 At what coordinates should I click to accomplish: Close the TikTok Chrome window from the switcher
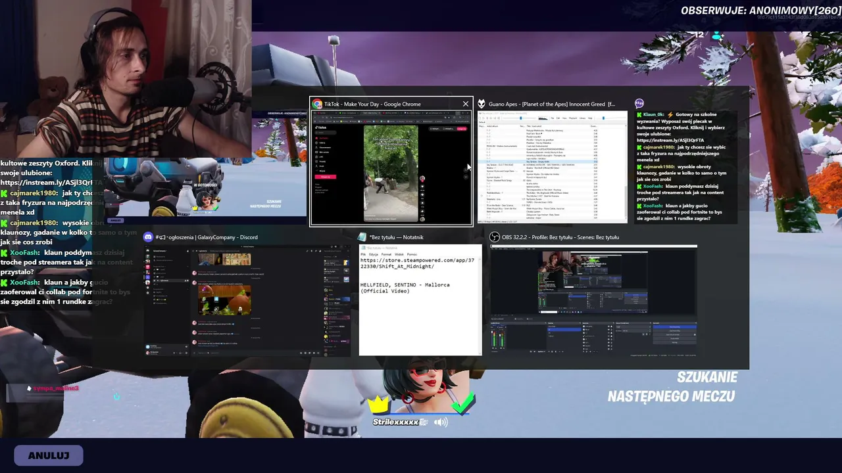(466, 104)
